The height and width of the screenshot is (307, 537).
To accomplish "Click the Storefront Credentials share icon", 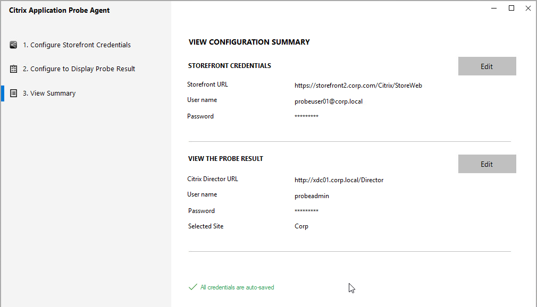I will coord(13,45).
